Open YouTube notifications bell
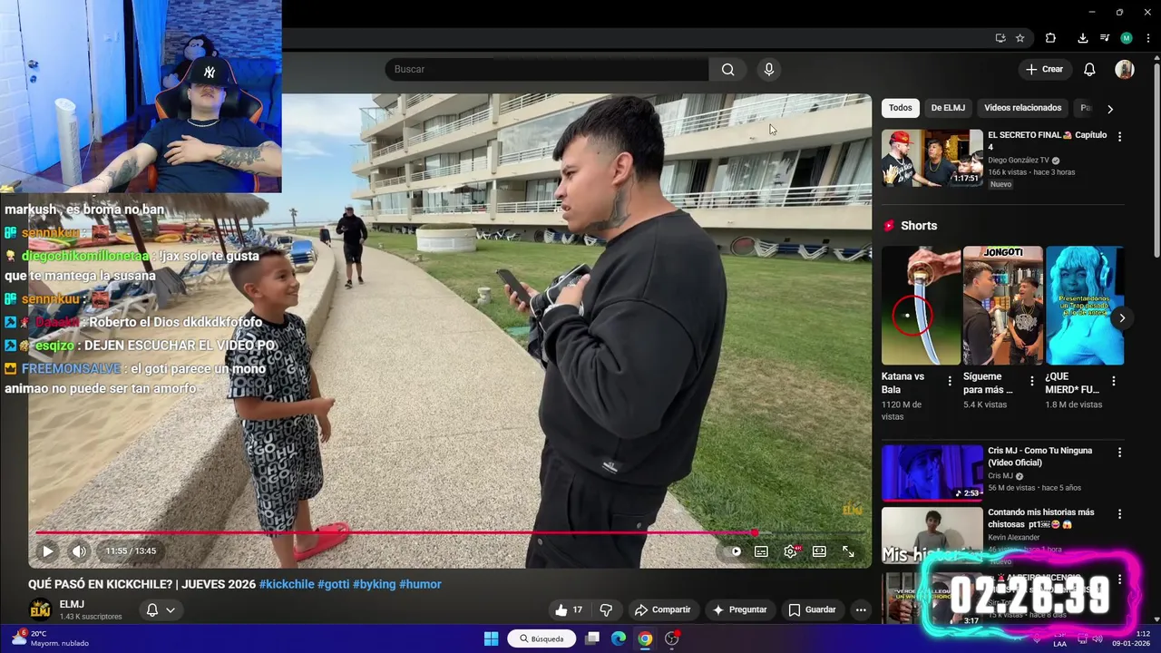This screenshot has height=653, width=1161. (x=1089, y=69)
